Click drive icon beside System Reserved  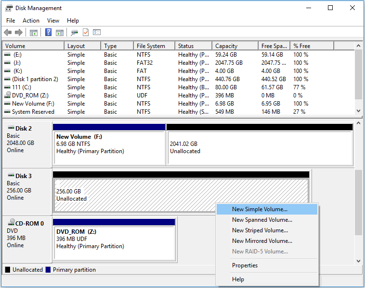[x=7, y=112]
